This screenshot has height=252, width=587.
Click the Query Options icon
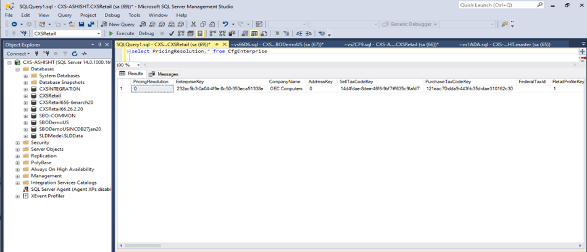(x=190, y=33)
